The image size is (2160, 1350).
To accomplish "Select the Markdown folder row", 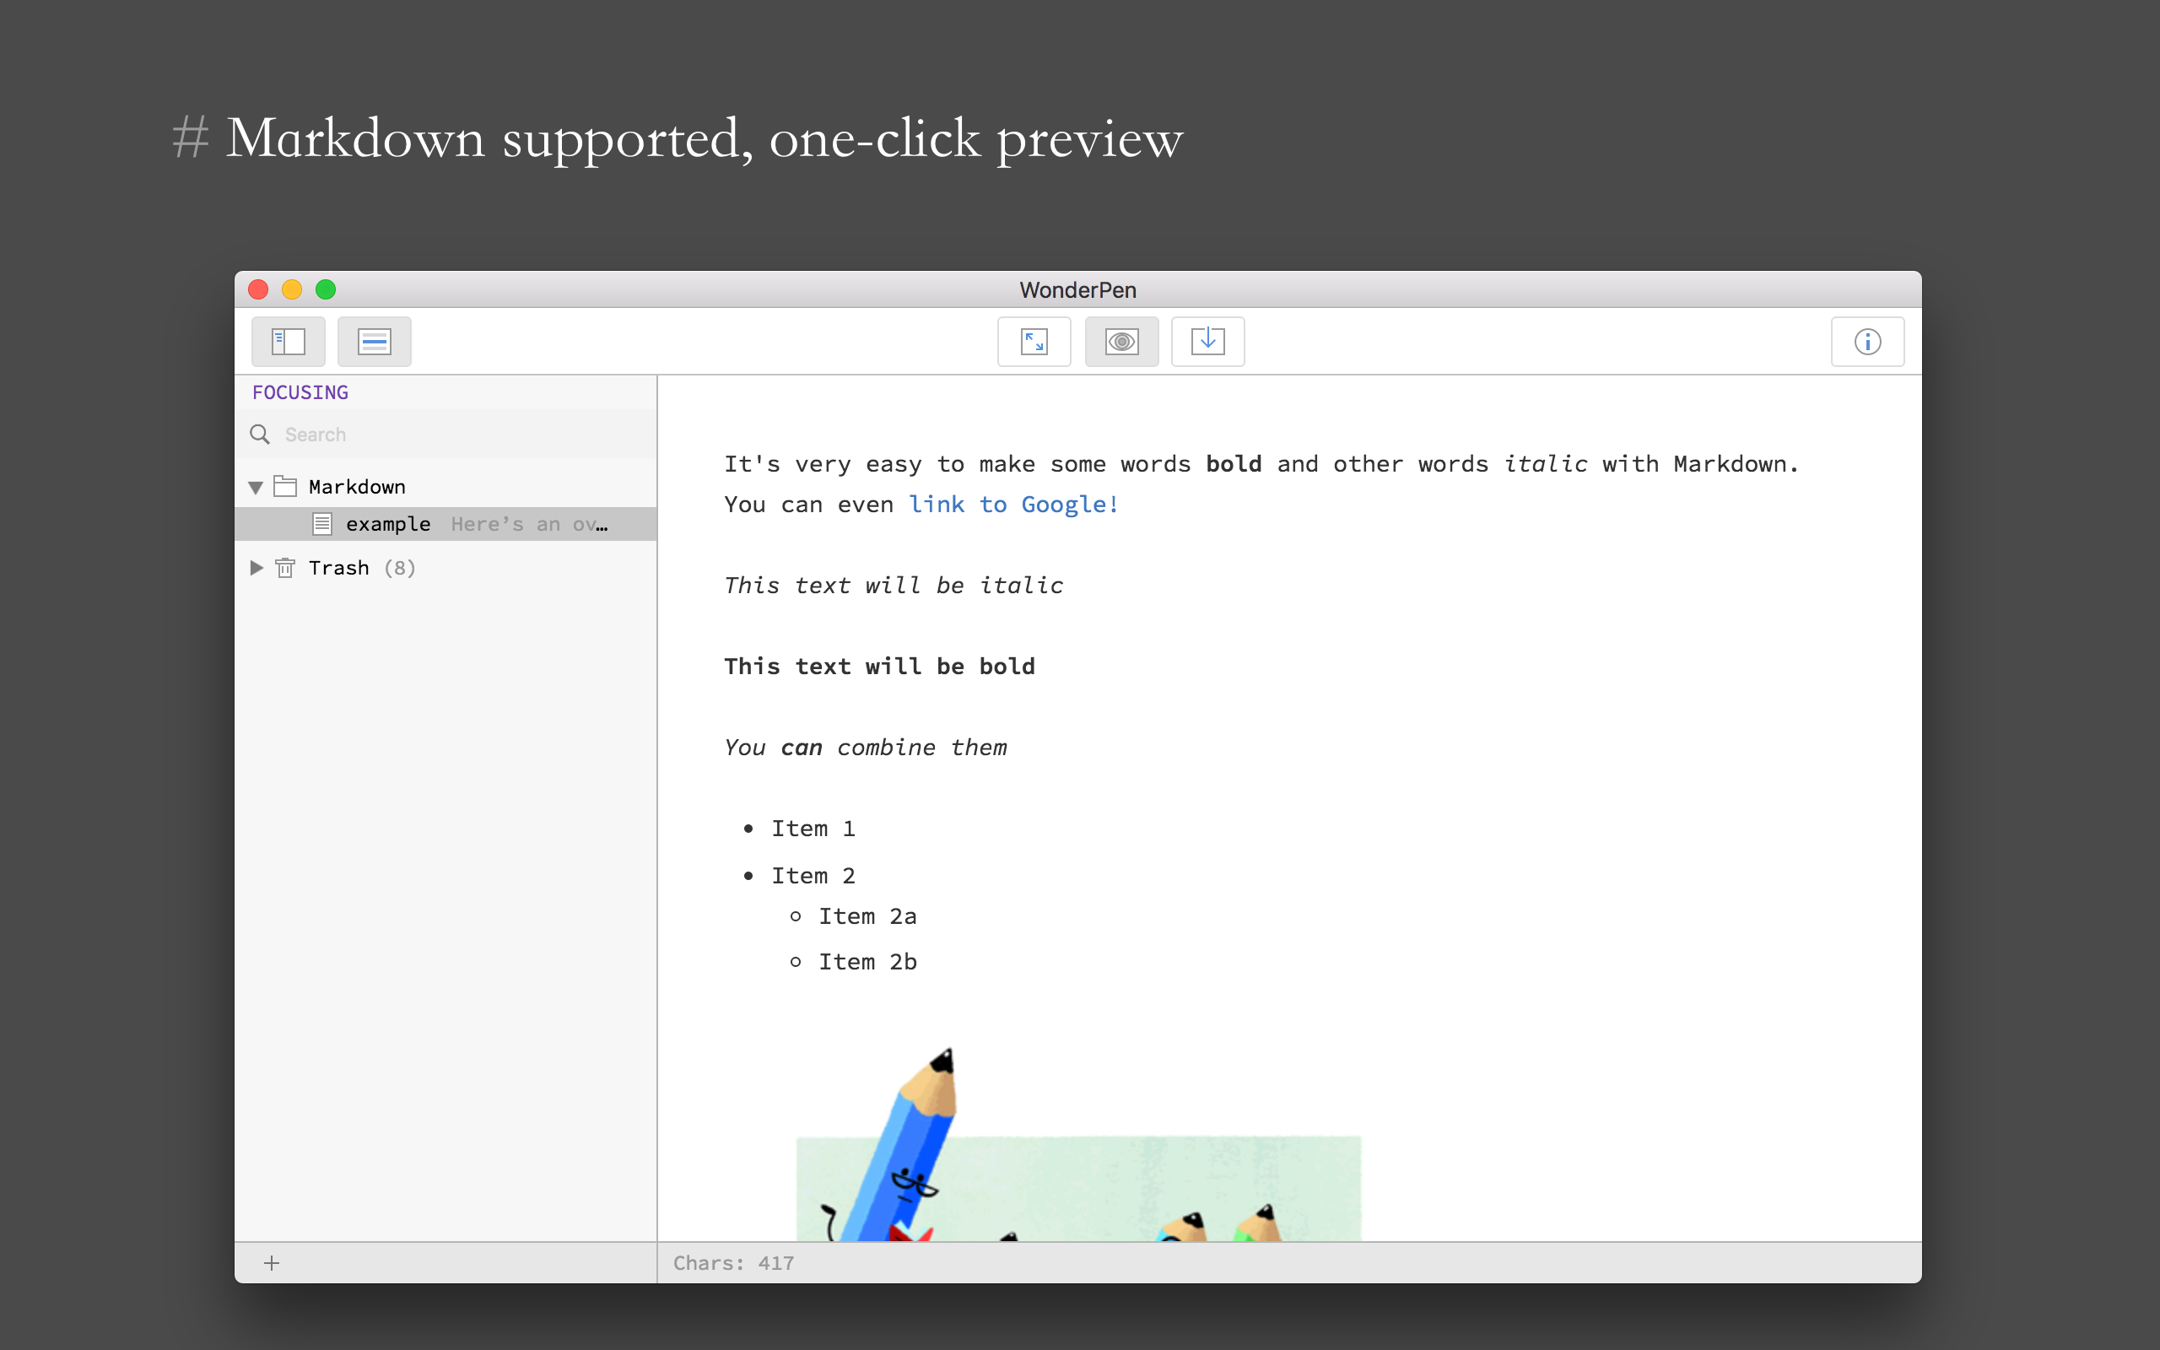I will tap(446, 487).
